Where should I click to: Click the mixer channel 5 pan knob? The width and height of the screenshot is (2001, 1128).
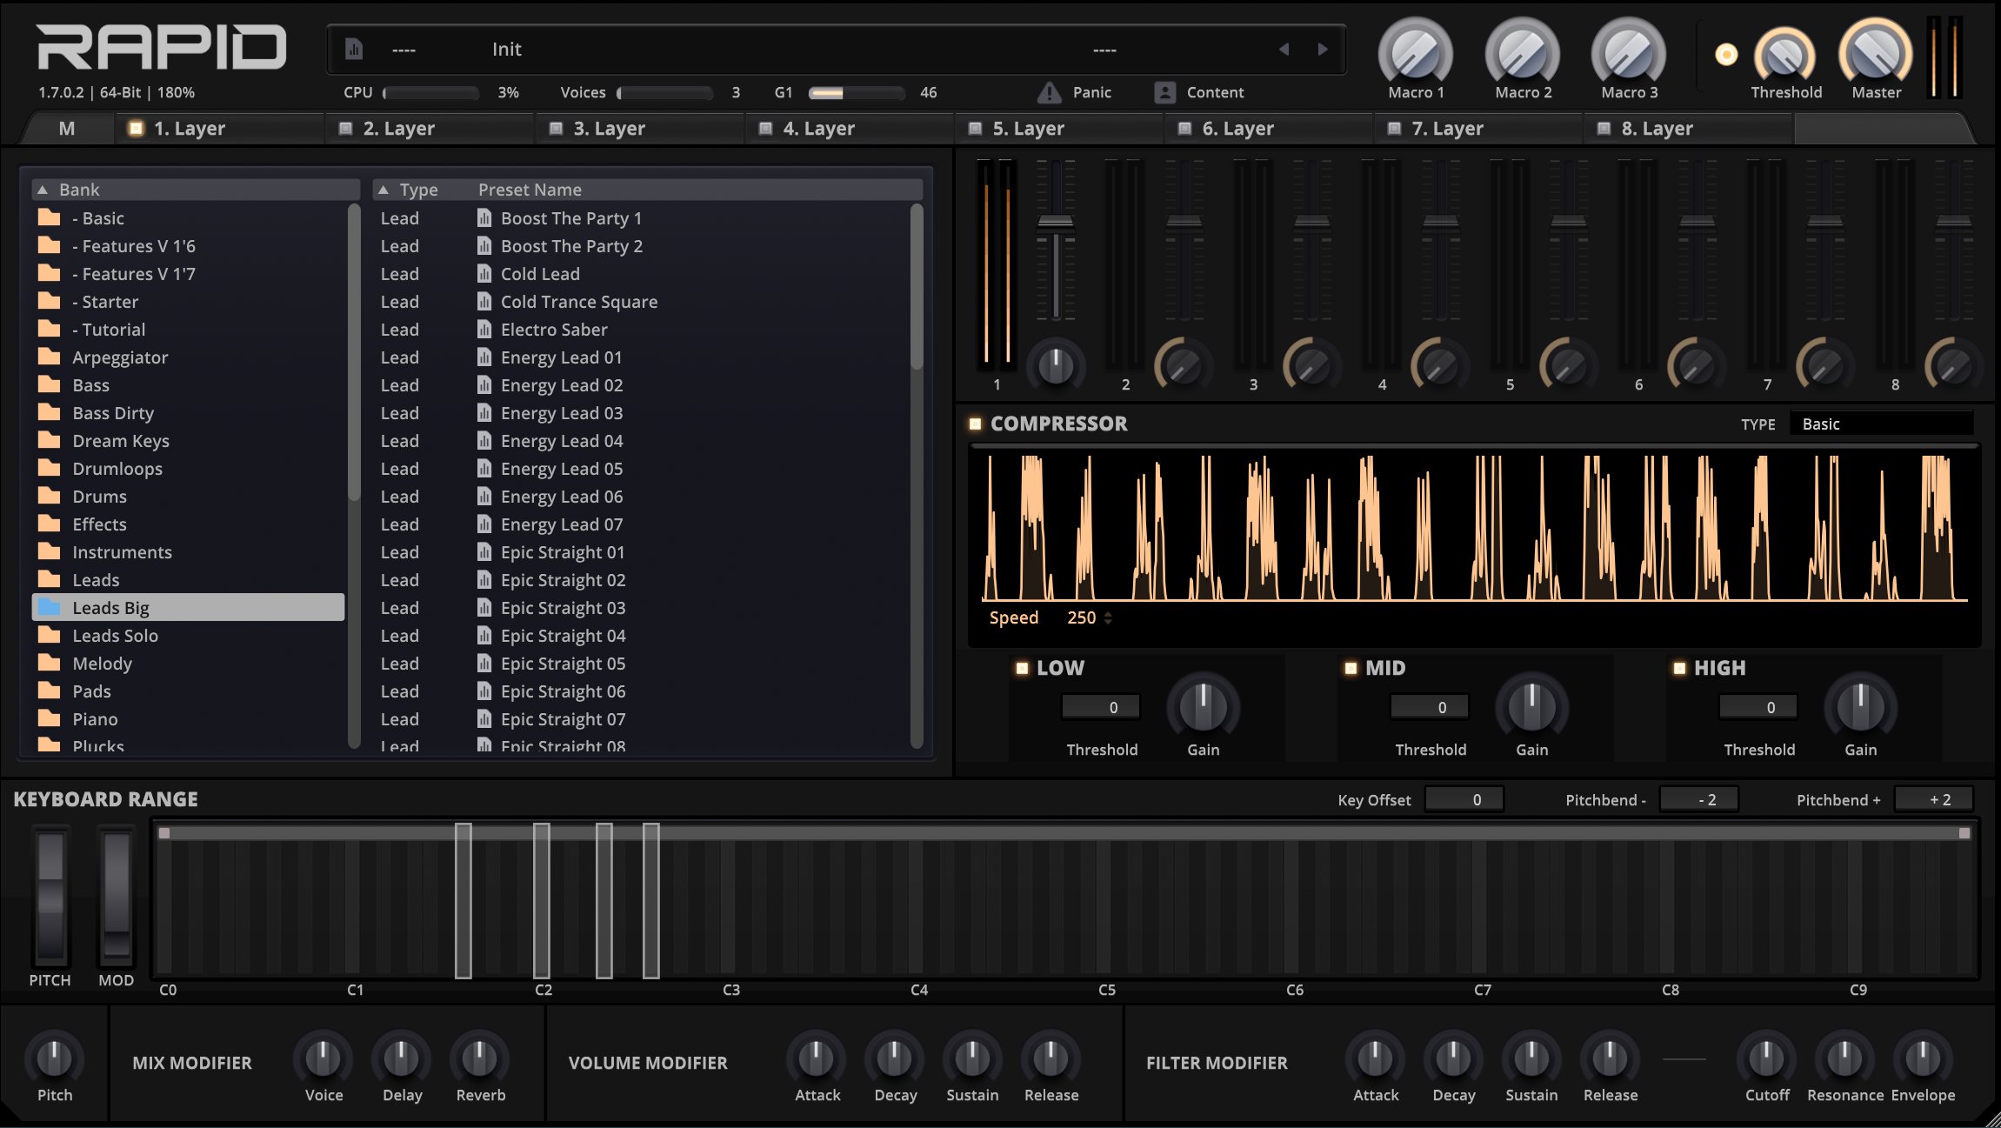pos(1568,365)
